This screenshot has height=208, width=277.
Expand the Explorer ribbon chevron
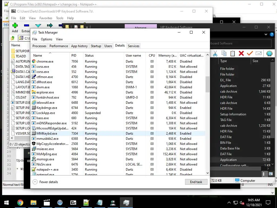tap(266, 34)
